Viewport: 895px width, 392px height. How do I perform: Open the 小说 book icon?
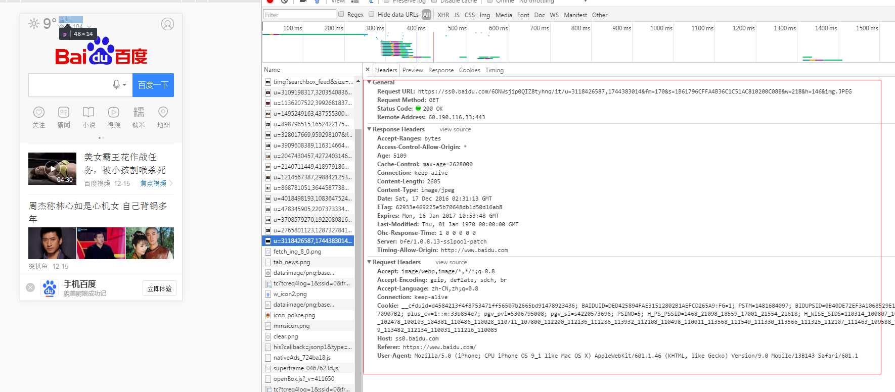coord(88,112)
